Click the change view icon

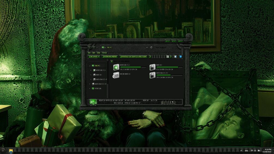(x=168, y=57)
